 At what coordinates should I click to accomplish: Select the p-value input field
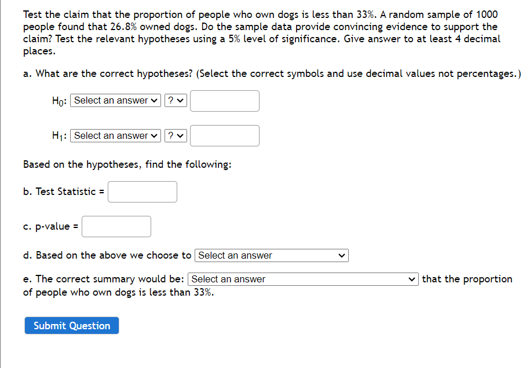(x=116, y=226)
